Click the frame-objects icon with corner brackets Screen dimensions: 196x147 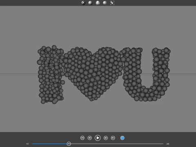(x=112, y=3)
